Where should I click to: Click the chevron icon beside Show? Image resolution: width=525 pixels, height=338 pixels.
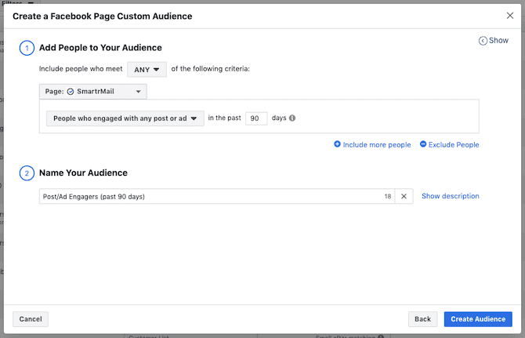(483, 41)
